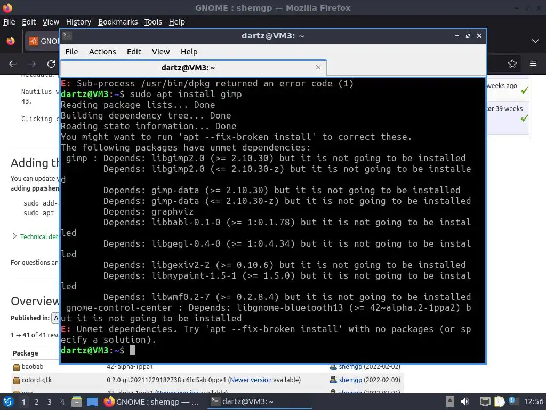Click the show desktop panel icon
This screenshot has height=410, width=546.
coord(92,402)
